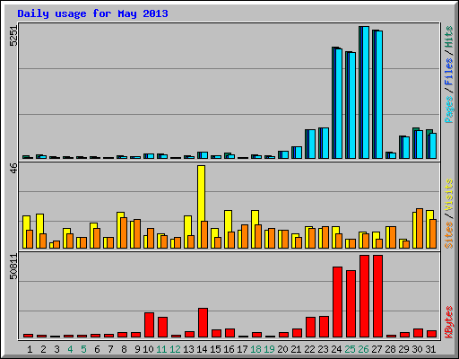Click day 3 on the x-axis
The width and height of the screenshot is (459, 359).
(x=56, y=349)
